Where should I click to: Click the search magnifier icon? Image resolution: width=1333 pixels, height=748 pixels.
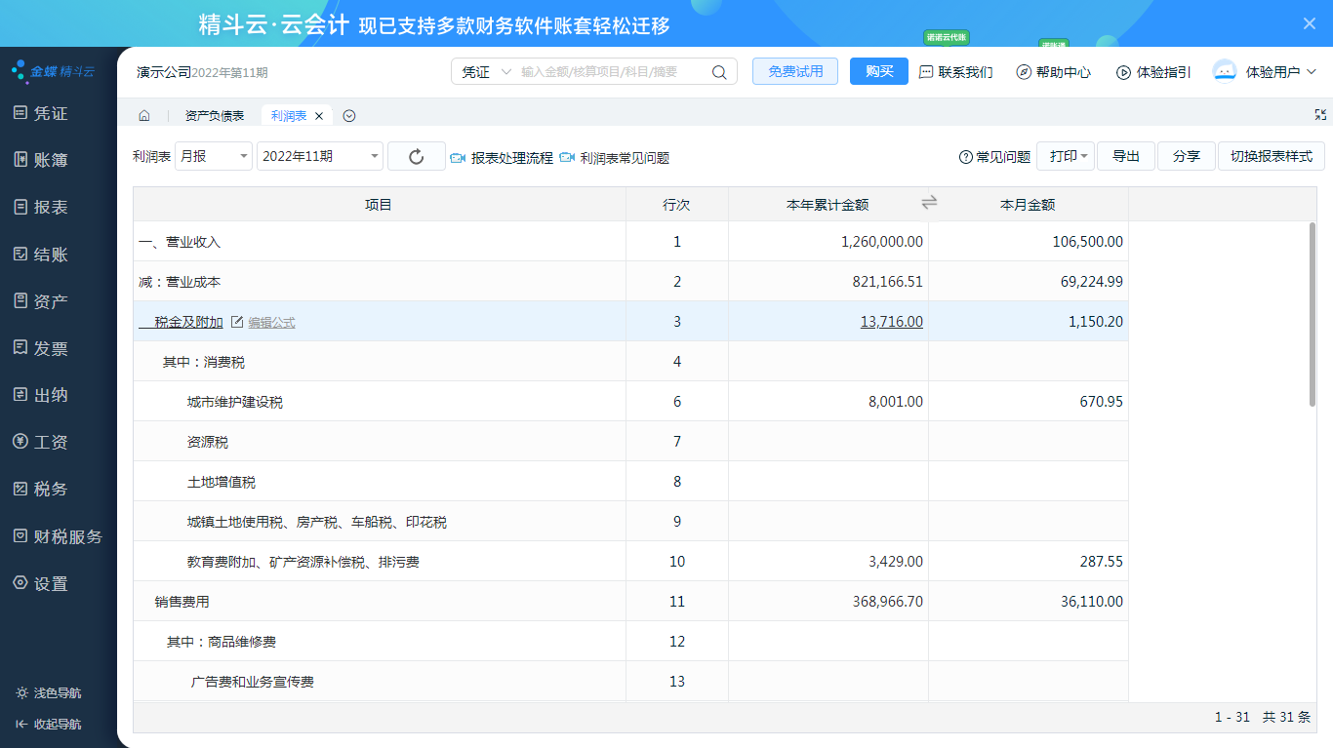[x=719, y=72]
